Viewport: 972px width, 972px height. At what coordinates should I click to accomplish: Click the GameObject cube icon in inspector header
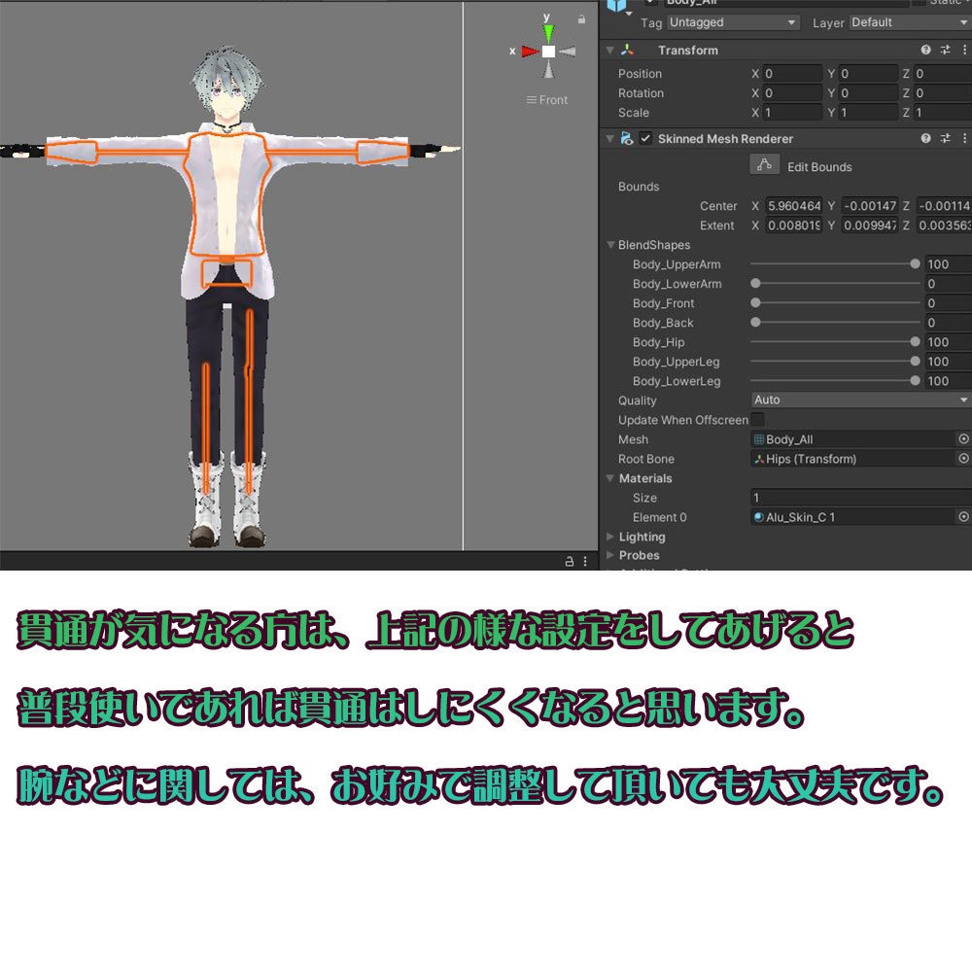click(617, 6)
